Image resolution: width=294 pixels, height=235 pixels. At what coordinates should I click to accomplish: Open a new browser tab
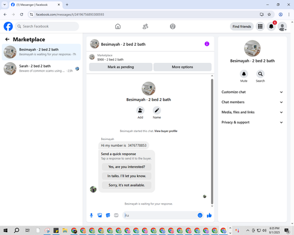67,5
